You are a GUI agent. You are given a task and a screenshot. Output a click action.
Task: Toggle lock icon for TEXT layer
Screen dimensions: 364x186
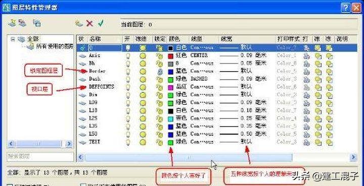tap(159, 142)
